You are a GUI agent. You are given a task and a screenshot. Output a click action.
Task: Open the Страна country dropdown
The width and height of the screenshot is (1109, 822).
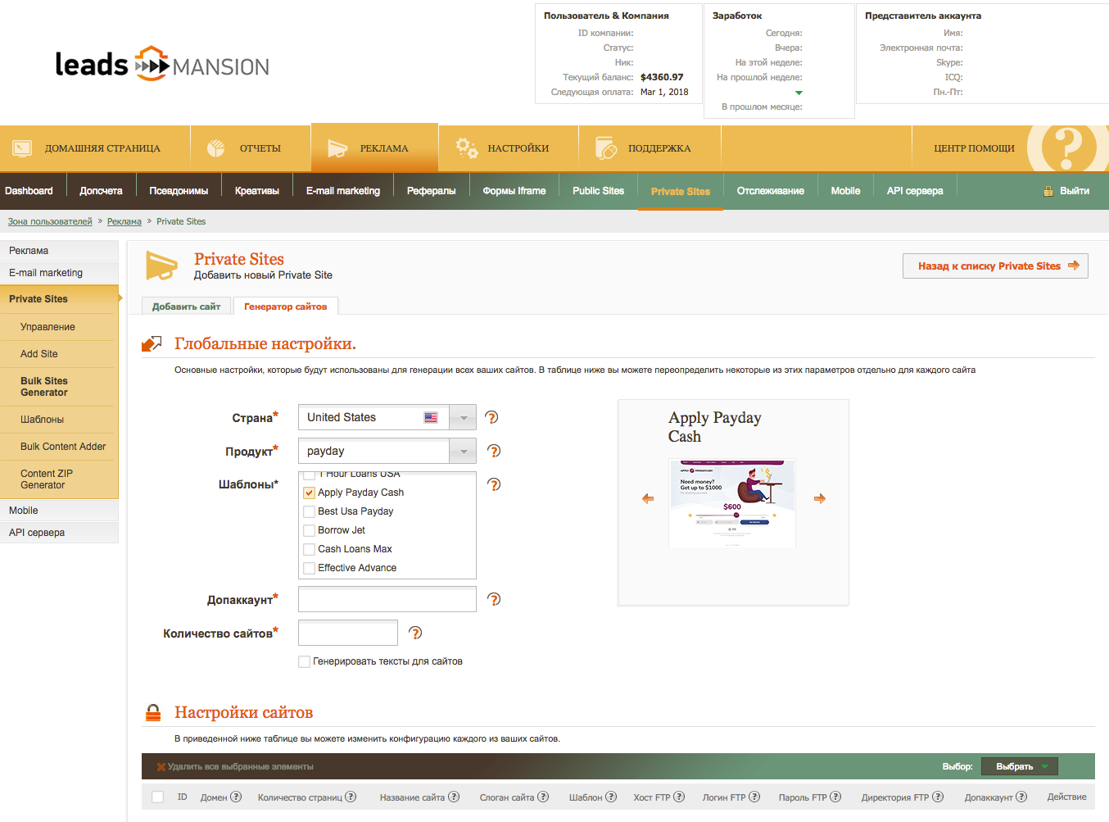pos(463,418)
